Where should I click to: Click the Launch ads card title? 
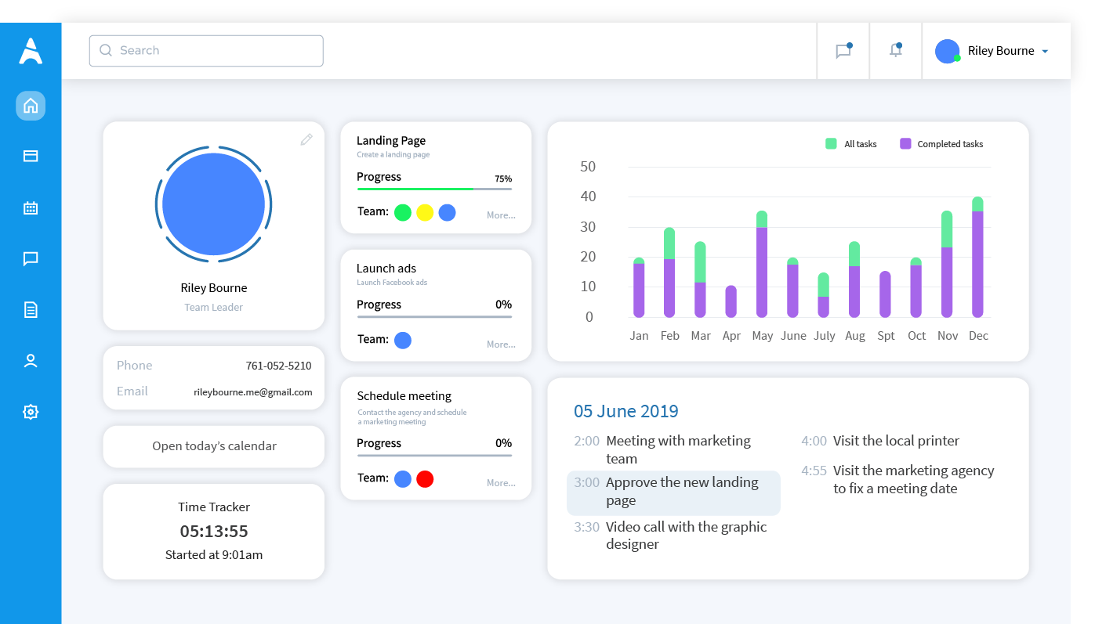tap(386, 269)
